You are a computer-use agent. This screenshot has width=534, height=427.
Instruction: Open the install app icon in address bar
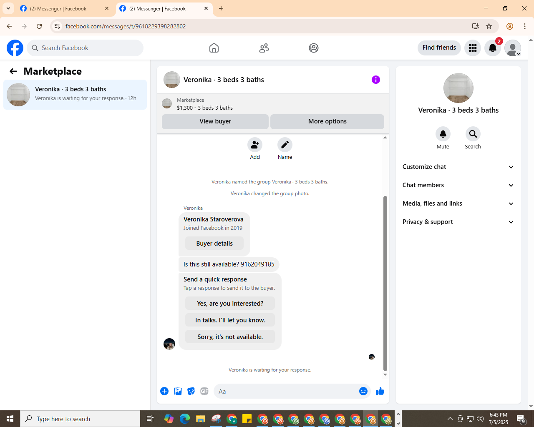(x=476, y=26)
